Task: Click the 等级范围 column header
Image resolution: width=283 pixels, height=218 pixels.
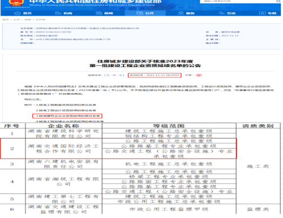Action: pos(169,126)
